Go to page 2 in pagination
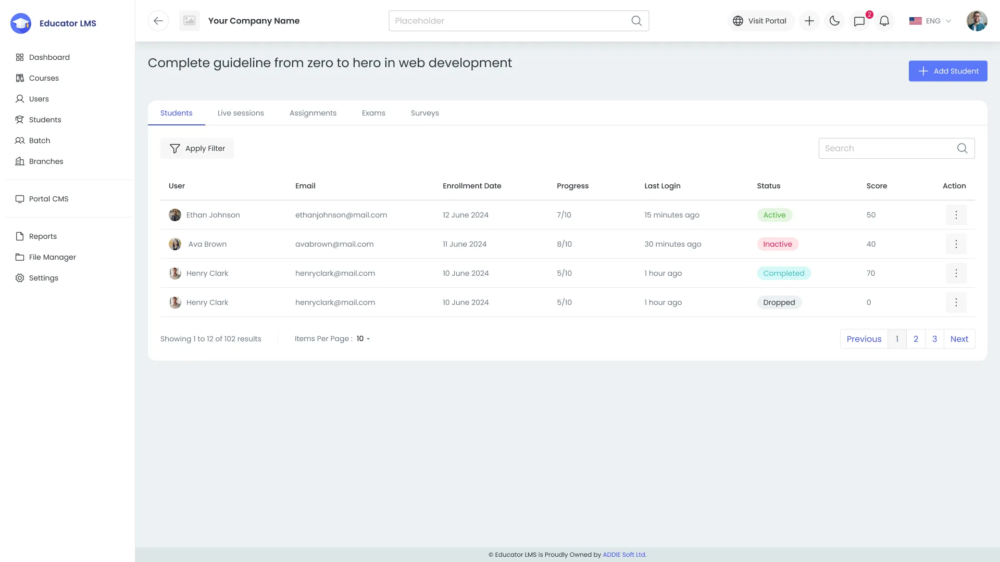This screenshot has width=1000, height=562. point(916,339)
